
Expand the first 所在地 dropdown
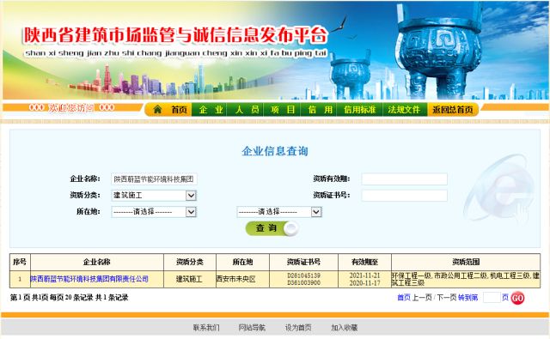tap(154, 211)
